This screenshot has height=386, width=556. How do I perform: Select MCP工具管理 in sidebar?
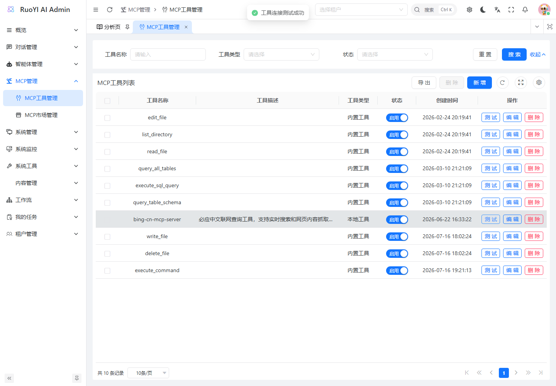click(x=43, y=98)
